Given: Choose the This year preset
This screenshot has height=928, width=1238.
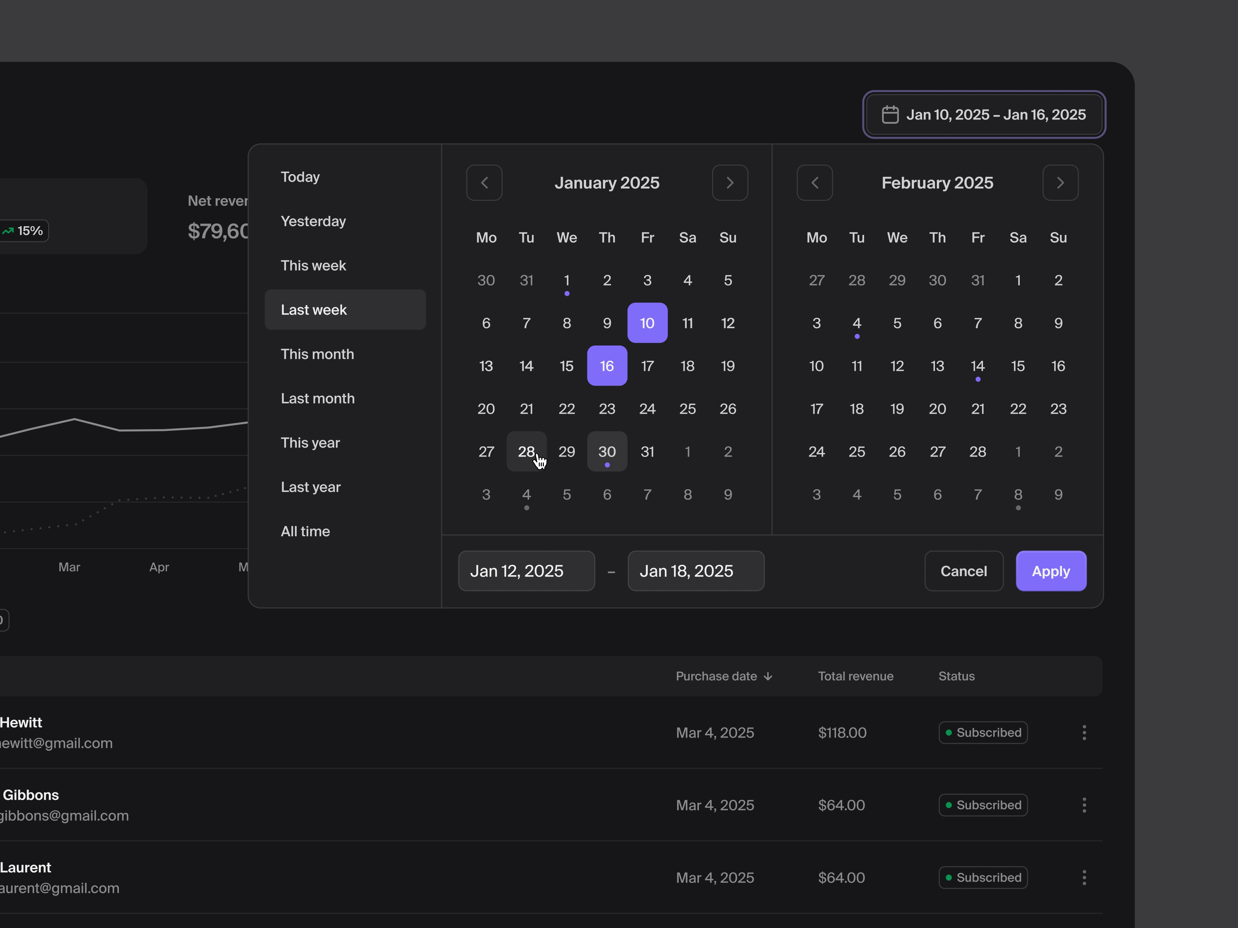Looking at the screenshot, I should (x=310, y=442).
